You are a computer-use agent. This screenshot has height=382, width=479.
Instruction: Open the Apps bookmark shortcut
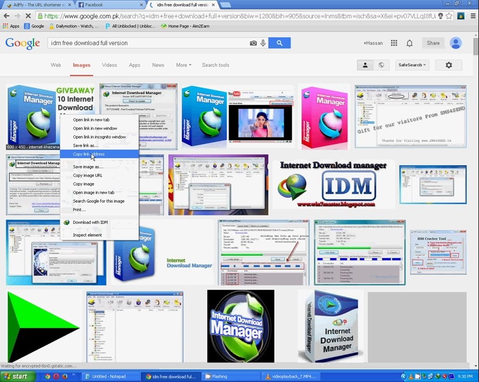click(x=11, y=26)
